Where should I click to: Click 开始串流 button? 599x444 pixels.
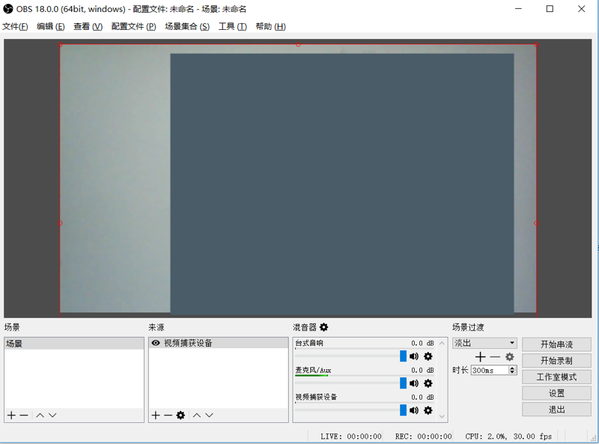[556, 344]
